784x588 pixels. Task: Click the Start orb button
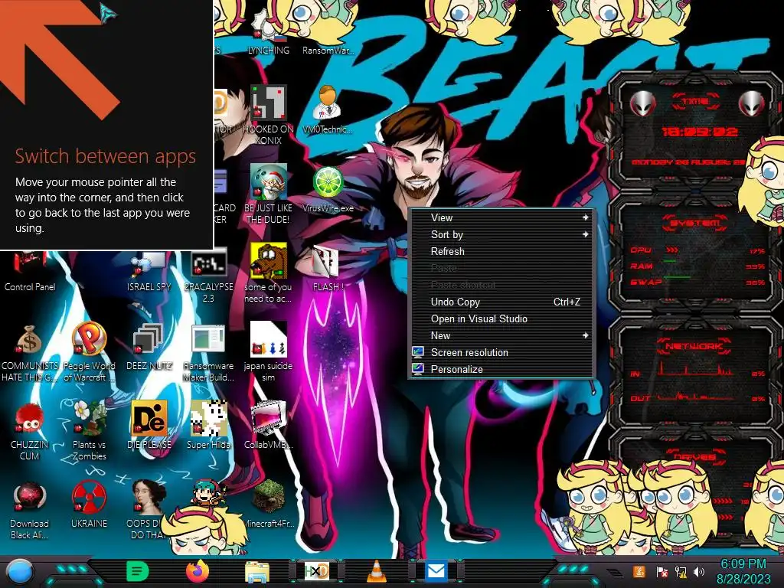point(19,571)
